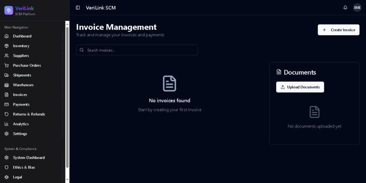Click the "No documents uploaded yet" text
The height and width of the screenshot is (183, 366).
pos(314,126)
